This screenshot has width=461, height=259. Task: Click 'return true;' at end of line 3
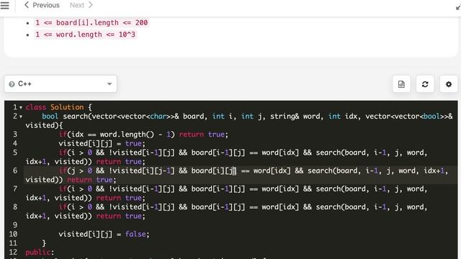pos(203,135)
